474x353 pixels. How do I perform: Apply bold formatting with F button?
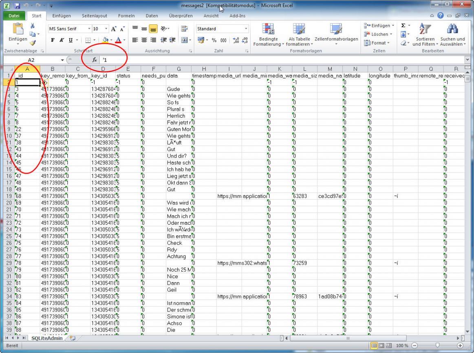pyautogui.click(x=53, y=40)
